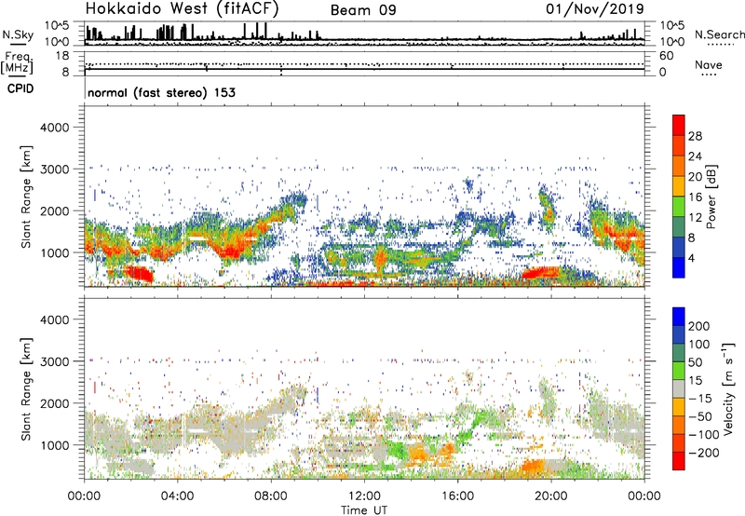Click "2000" on the velocity panel range axis
745x516 pixels.
[x=55, y=403]
